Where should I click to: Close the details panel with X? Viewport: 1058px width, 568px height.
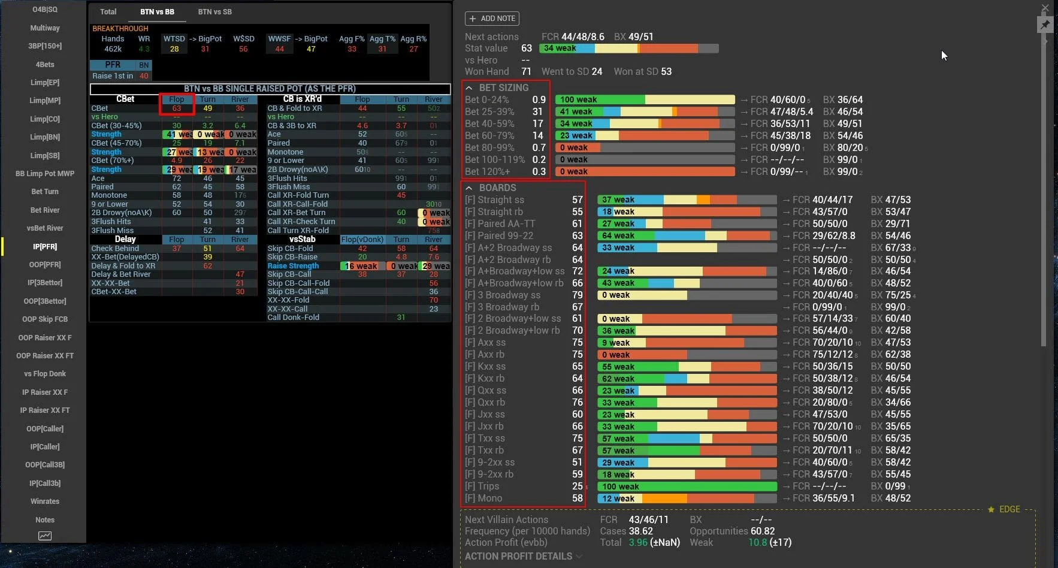tap(1045, 8)
